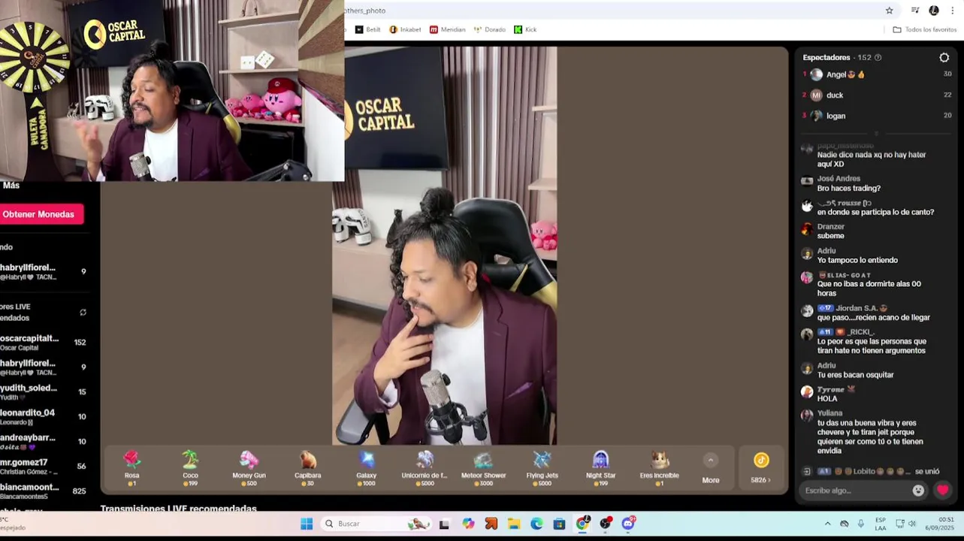Send the Flying Jets gift
Screen dimensions: 964x541
click(x=542, y=468)
